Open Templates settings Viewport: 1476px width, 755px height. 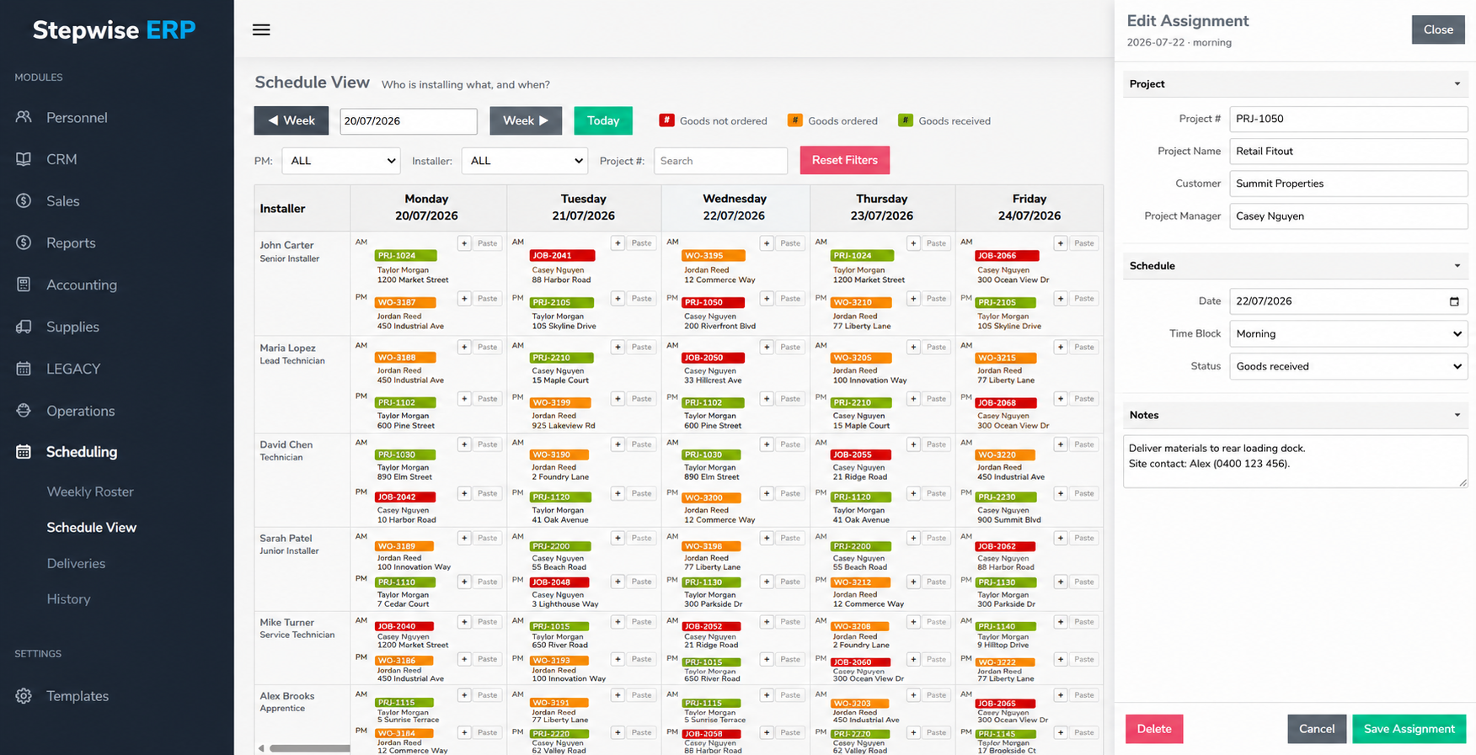pyautogui.click(x=77, y=696)
